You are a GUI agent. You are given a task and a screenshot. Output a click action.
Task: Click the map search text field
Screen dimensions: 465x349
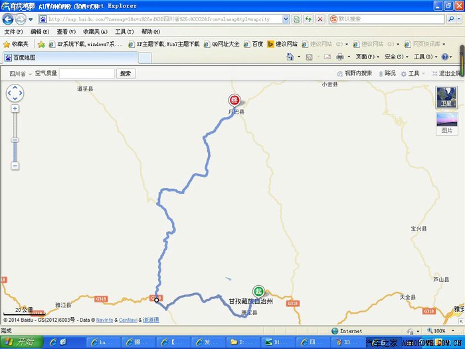point(87,74)
